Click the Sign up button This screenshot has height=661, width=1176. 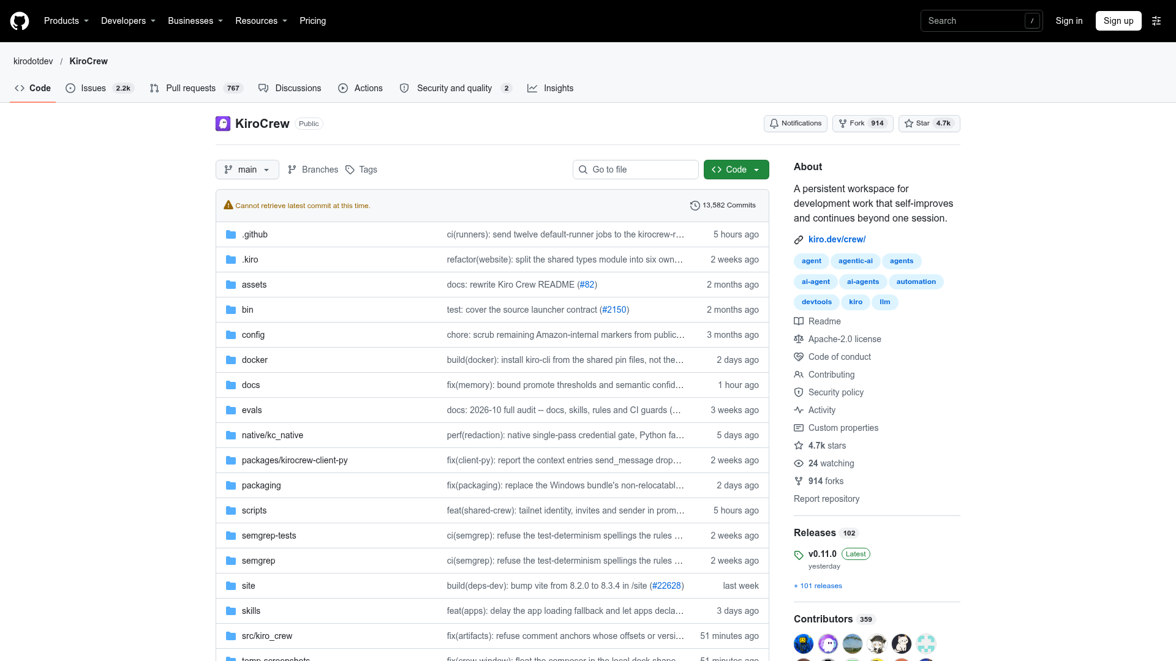[x=1118, y=21]
